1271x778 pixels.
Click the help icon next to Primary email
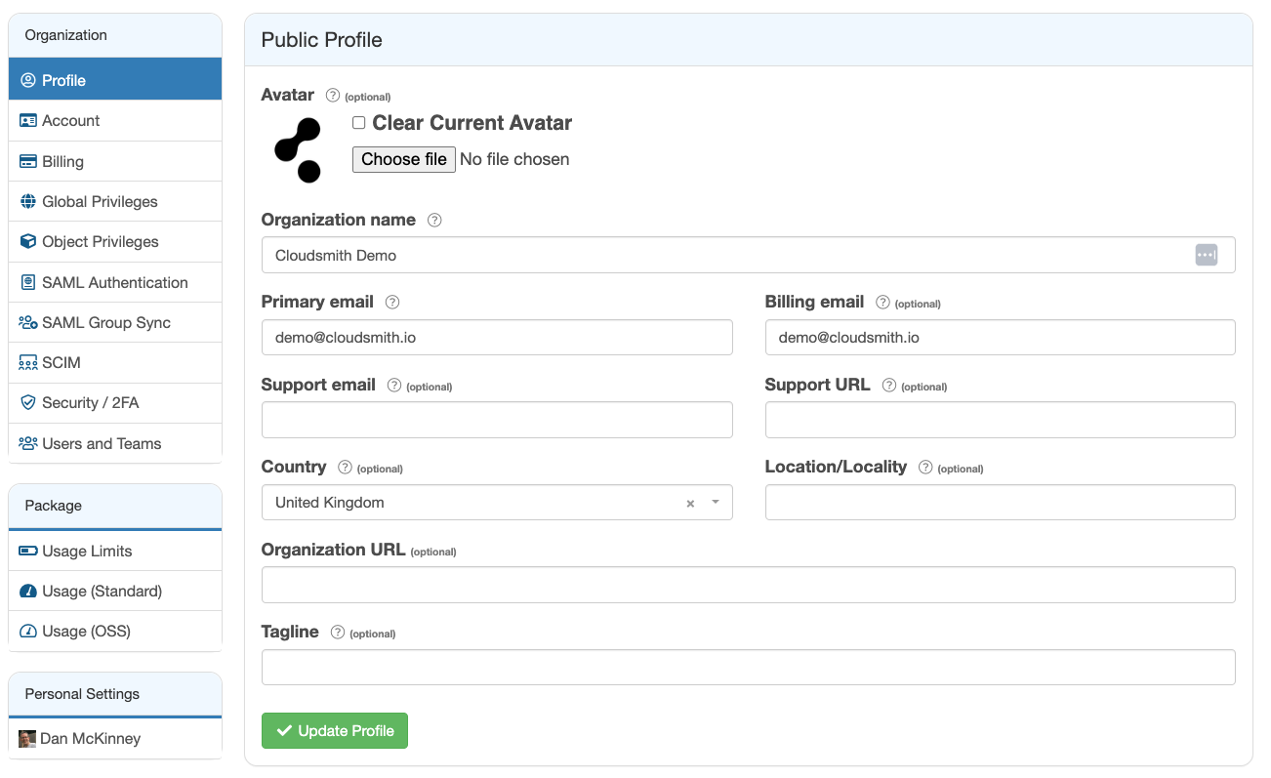click(x=392, y=303)
